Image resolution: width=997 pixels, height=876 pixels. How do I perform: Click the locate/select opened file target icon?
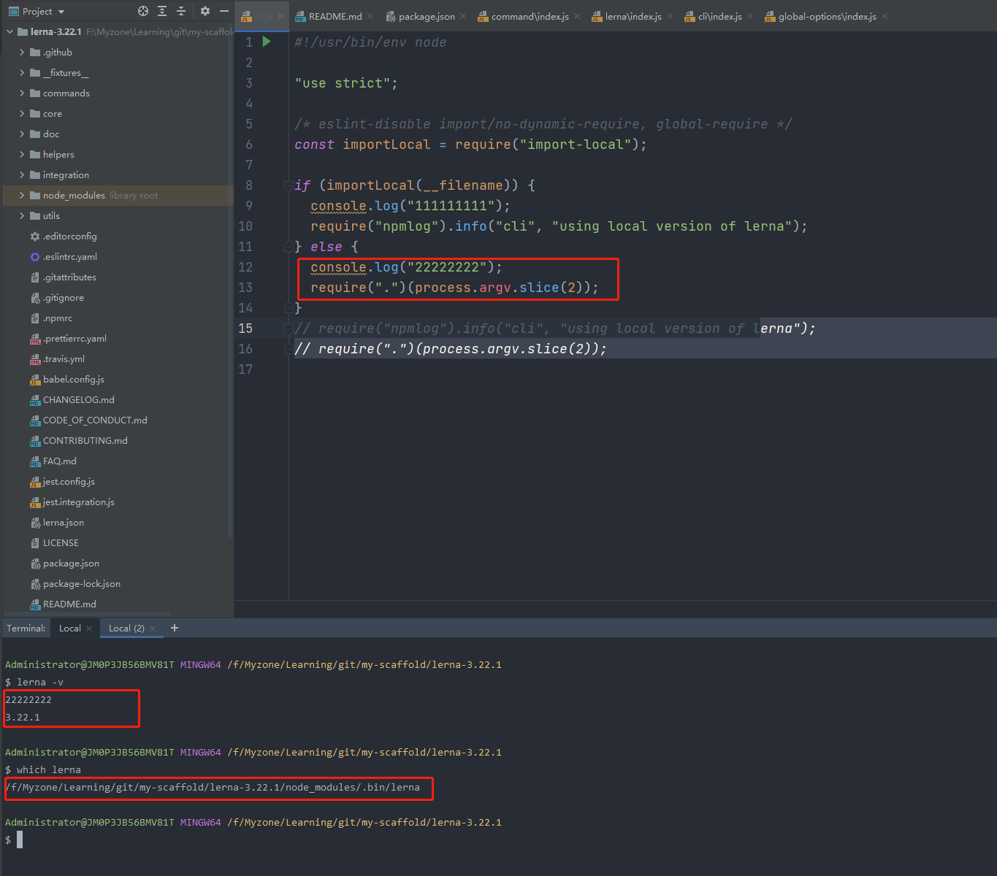click(x=143, y=11)
